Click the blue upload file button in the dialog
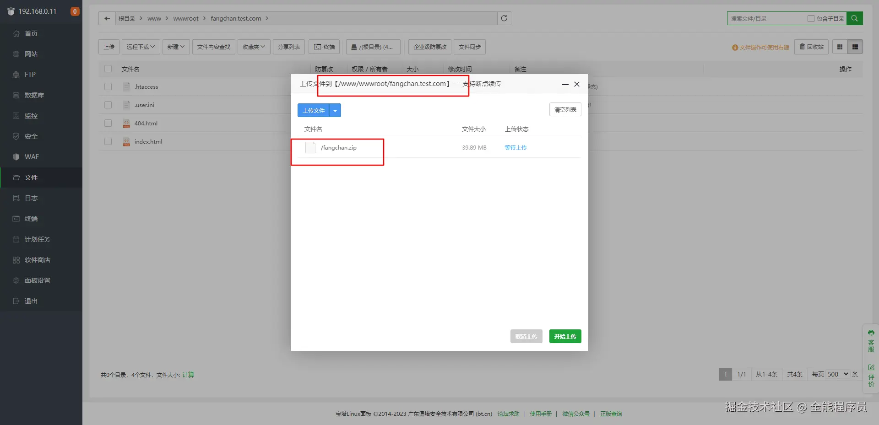879x425 pixels. (314, 110)
